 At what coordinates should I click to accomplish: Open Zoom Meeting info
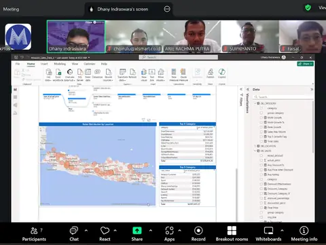304,234
